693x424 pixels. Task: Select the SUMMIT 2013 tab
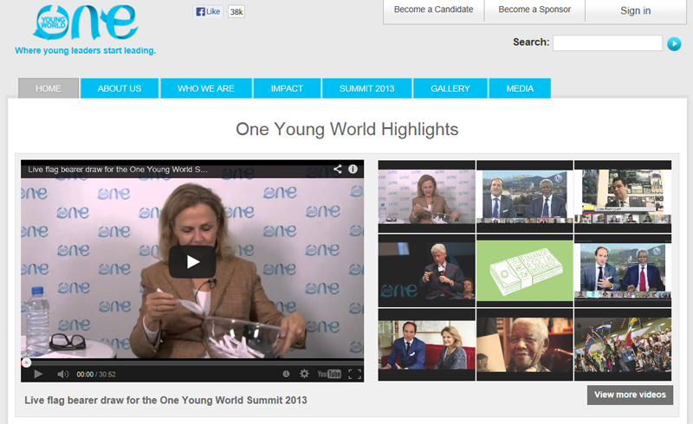coord(366,88)
